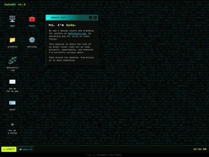This screenshot has height=157, width=209.
Task: Click the 'hi, i'm lulu.' heading
Action: [x=62, y=25]
